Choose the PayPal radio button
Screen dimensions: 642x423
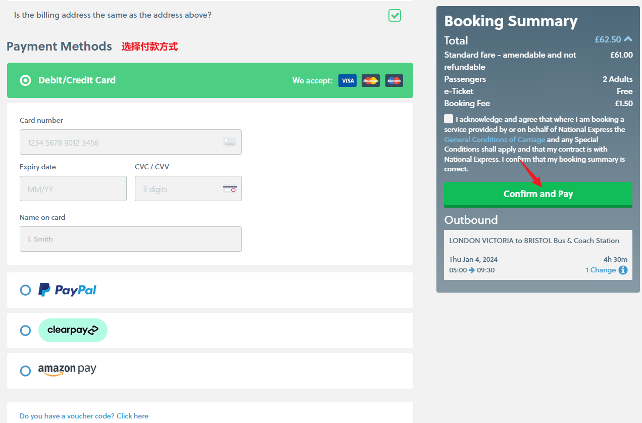coord(25,290)
